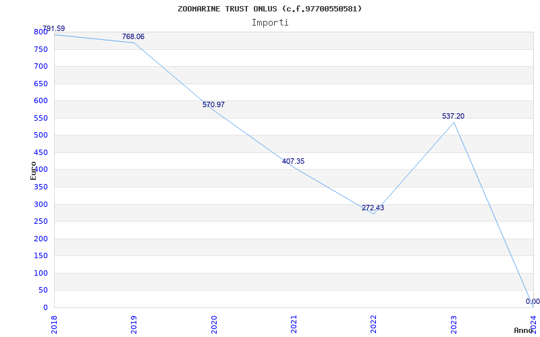Click the 407.35 data label
Viewport: 540px width, 337px height.
(x=294, y=161)
